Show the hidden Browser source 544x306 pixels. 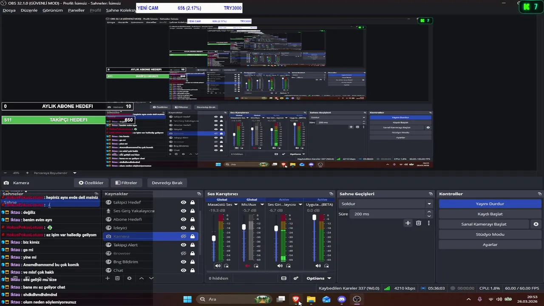click(184, 253)
